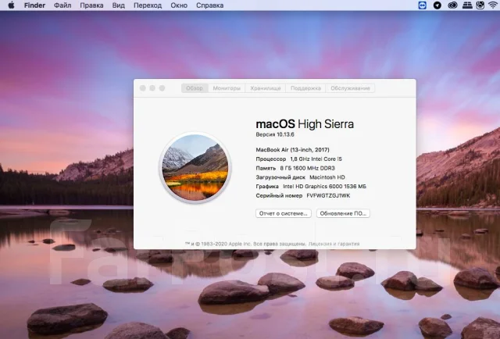
Task: Open the Лицензия и гарантия link
Action: tap(334, 244)
